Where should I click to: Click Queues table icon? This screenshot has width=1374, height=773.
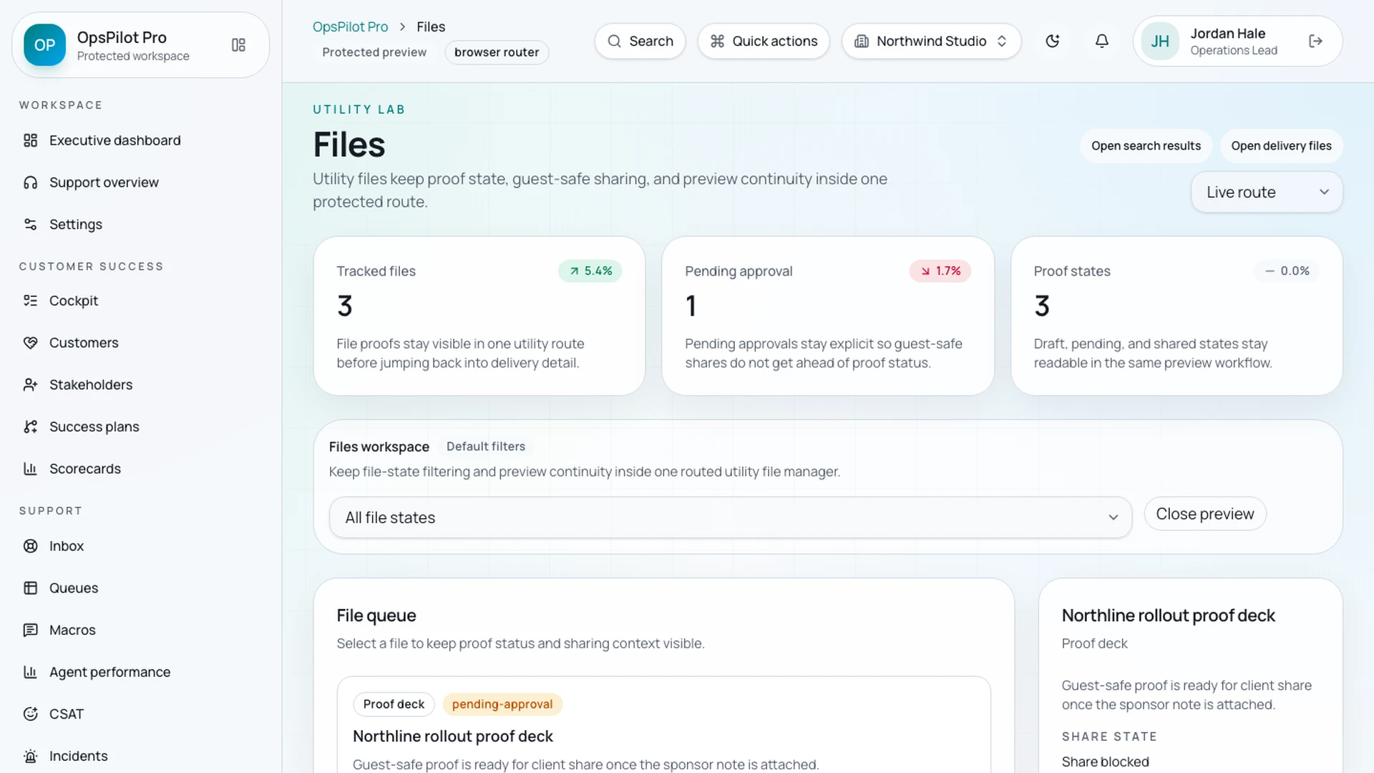tap(30, 588)
